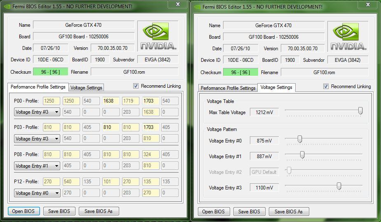The height and width of the screenshot is (222, 381).
Task: Click P08 profile 324 clock field
Action: point(151,154)
